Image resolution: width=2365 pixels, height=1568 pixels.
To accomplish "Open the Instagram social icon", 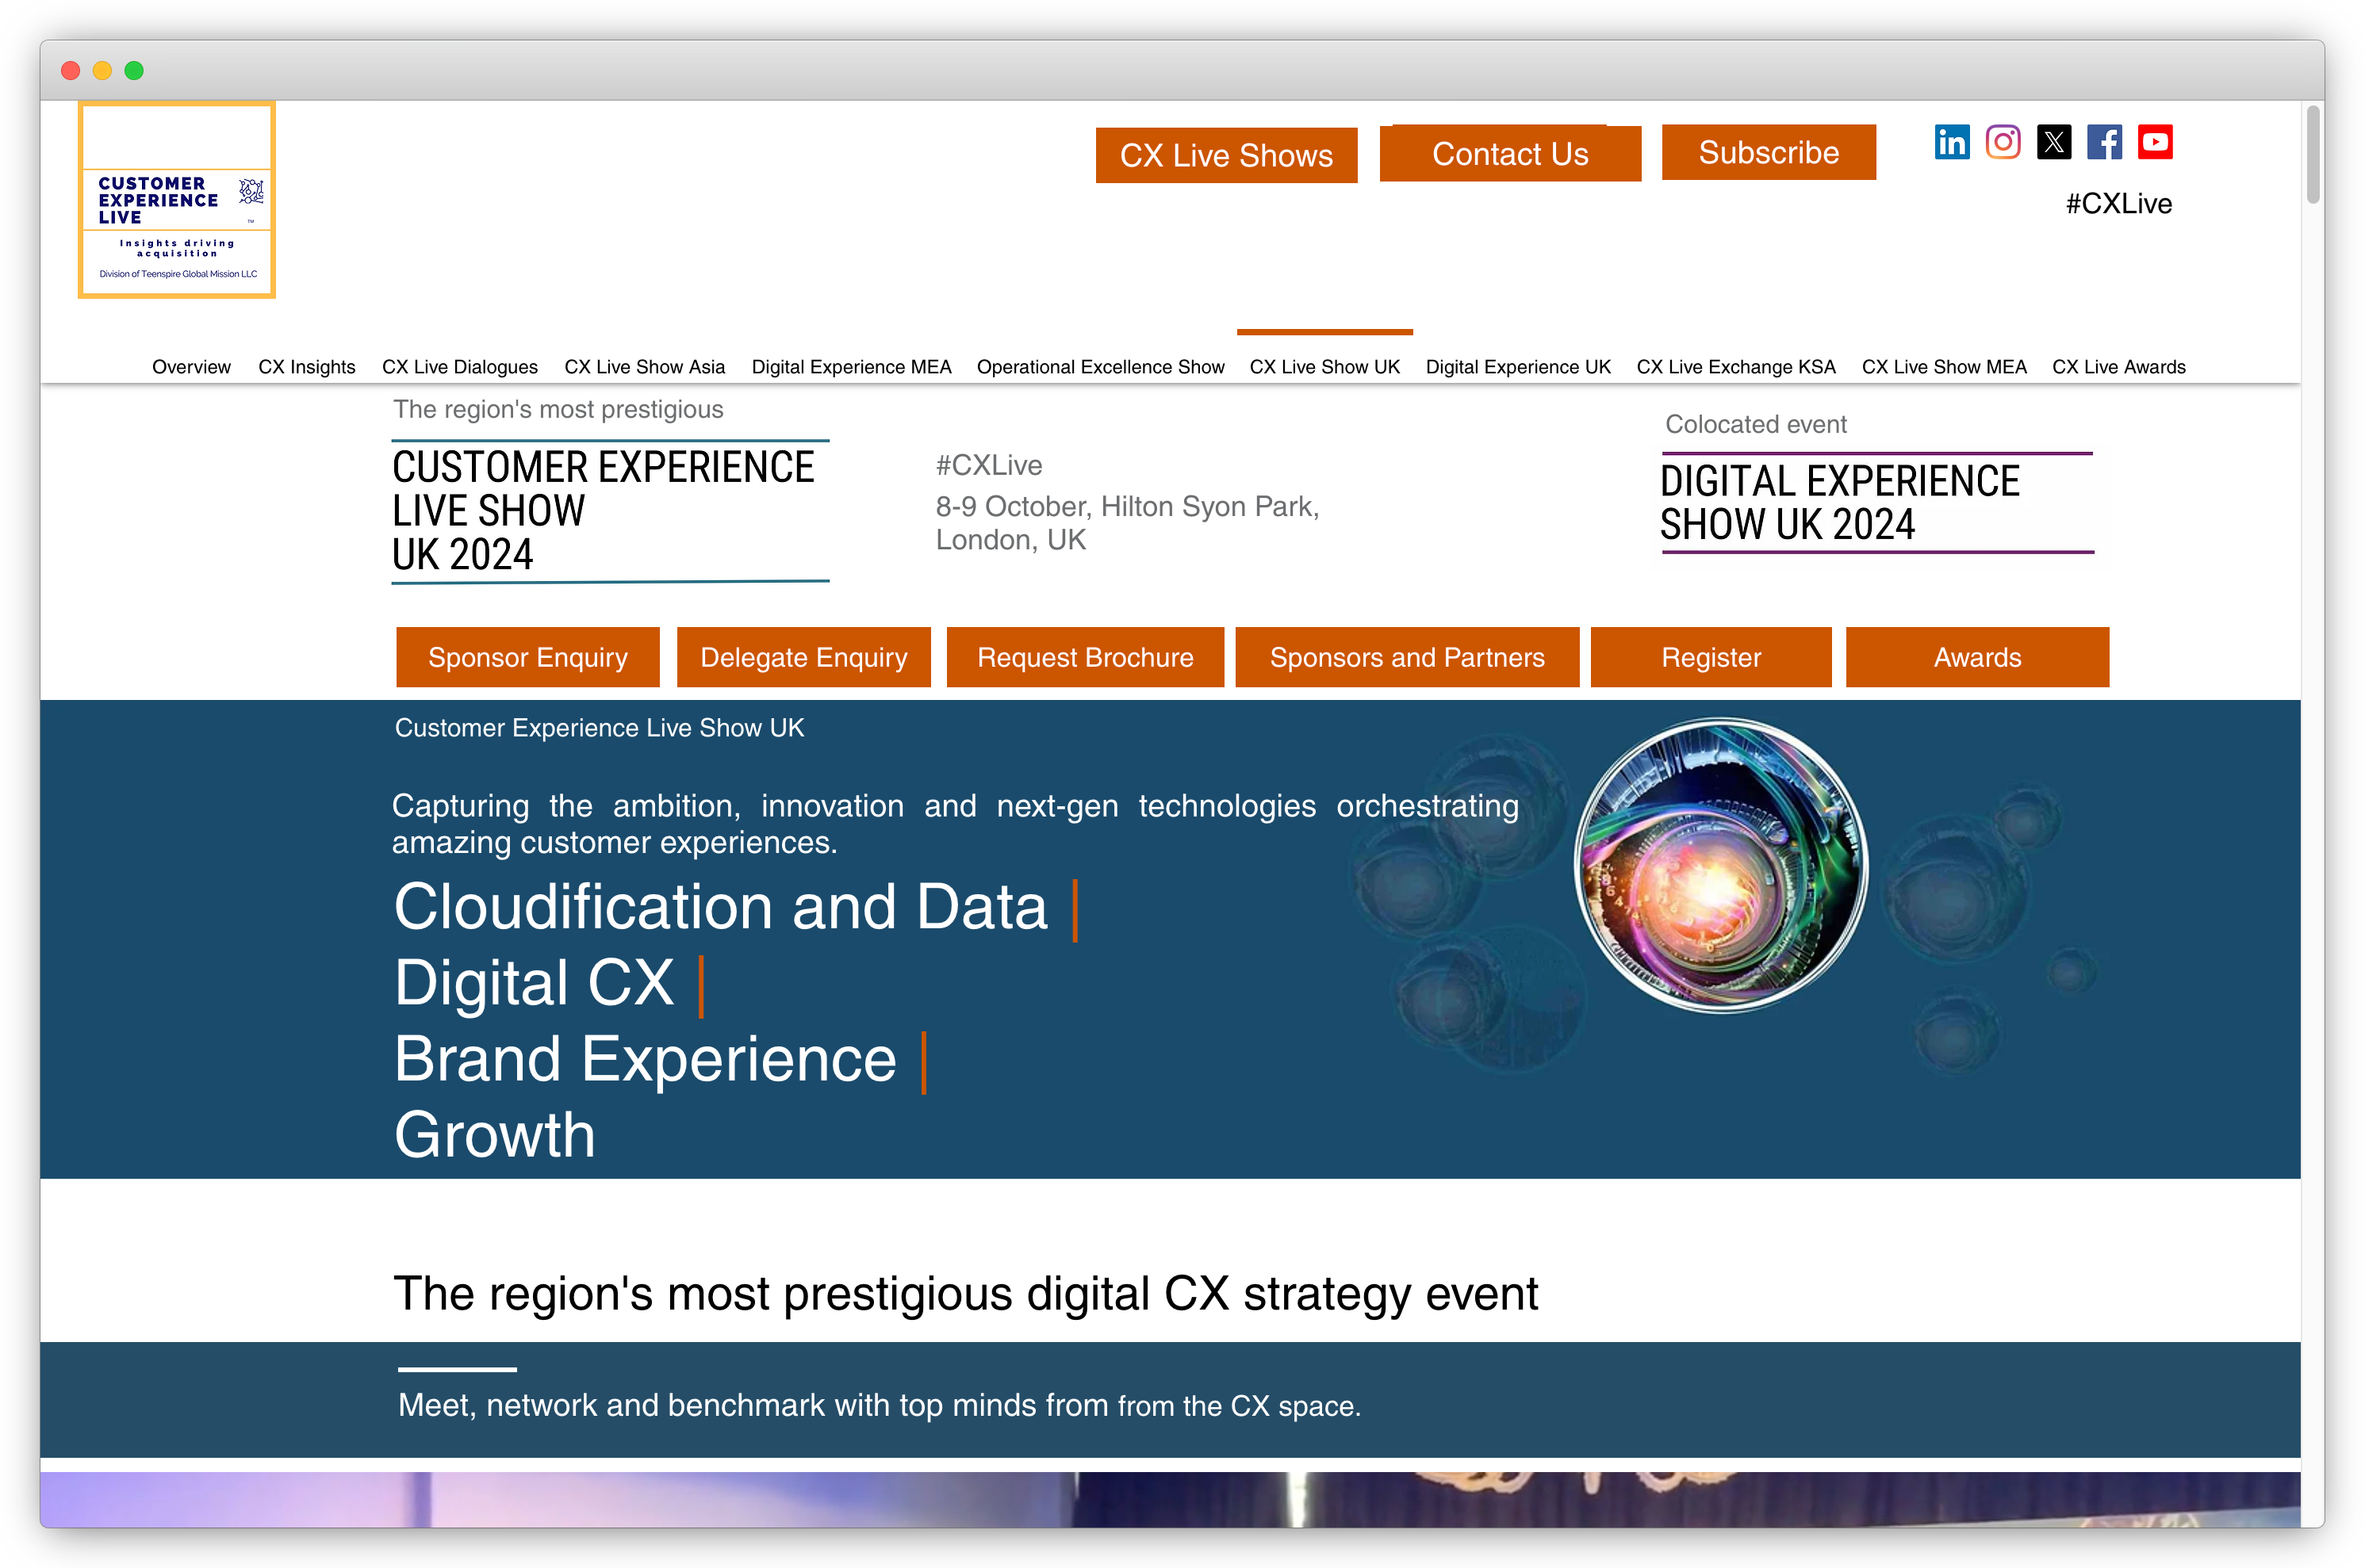I will pyautogui.click(x=2003, y=142).
